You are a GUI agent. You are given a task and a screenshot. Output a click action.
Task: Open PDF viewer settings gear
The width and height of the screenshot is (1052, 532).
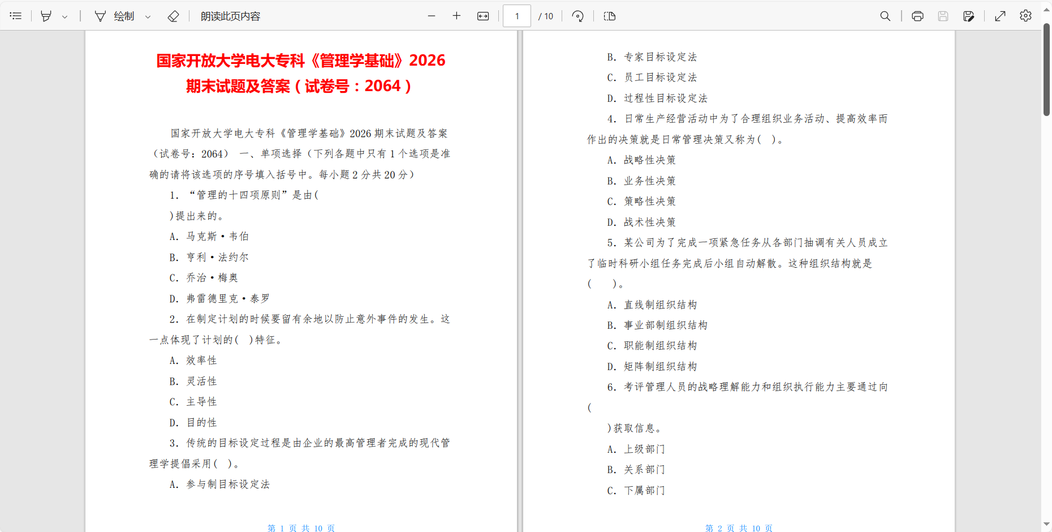click(1025, 16)
